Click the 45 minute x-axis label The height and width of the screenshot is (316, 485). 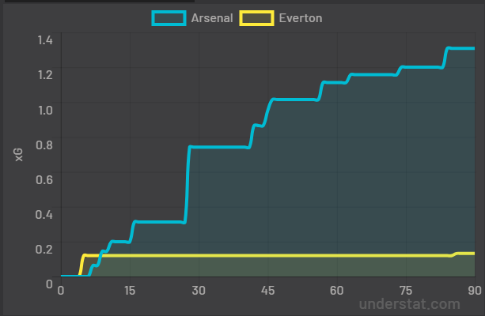click(x=267, y=291)
